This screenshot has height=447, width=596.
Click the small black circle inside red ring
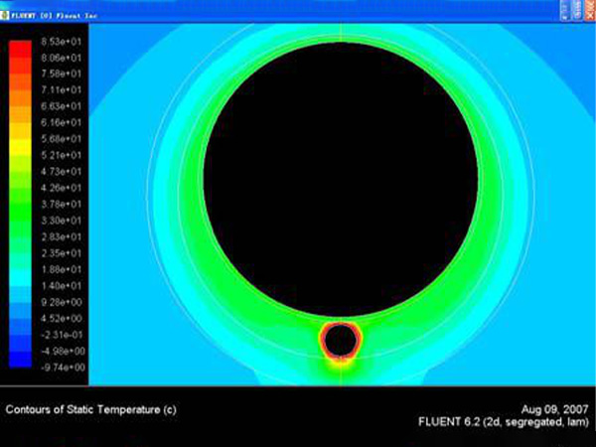point(340,341)
